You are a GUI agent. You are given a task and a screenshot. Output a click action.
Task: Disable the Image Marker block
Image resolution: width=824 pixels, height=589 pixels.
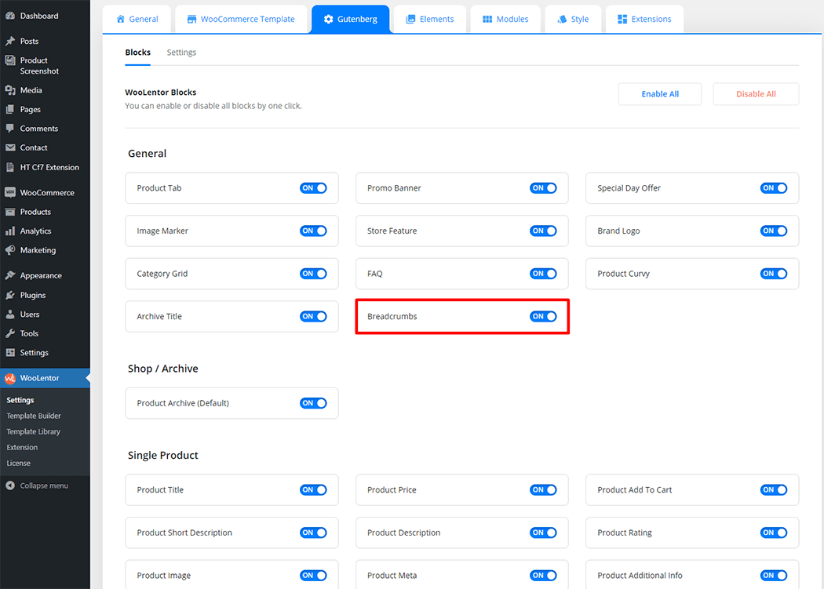click(x=313, y=231)
